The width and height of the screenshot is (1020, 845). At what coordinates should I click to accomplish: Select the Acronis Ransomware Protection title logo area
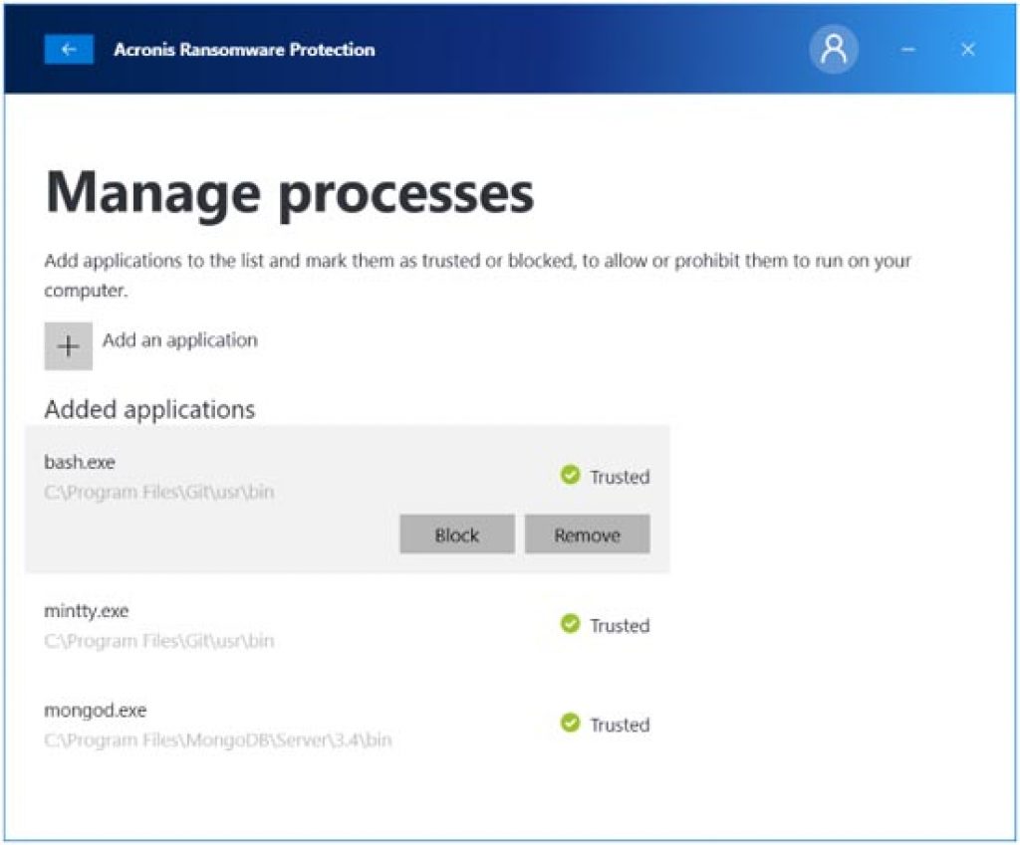click(x=244, y=50)
